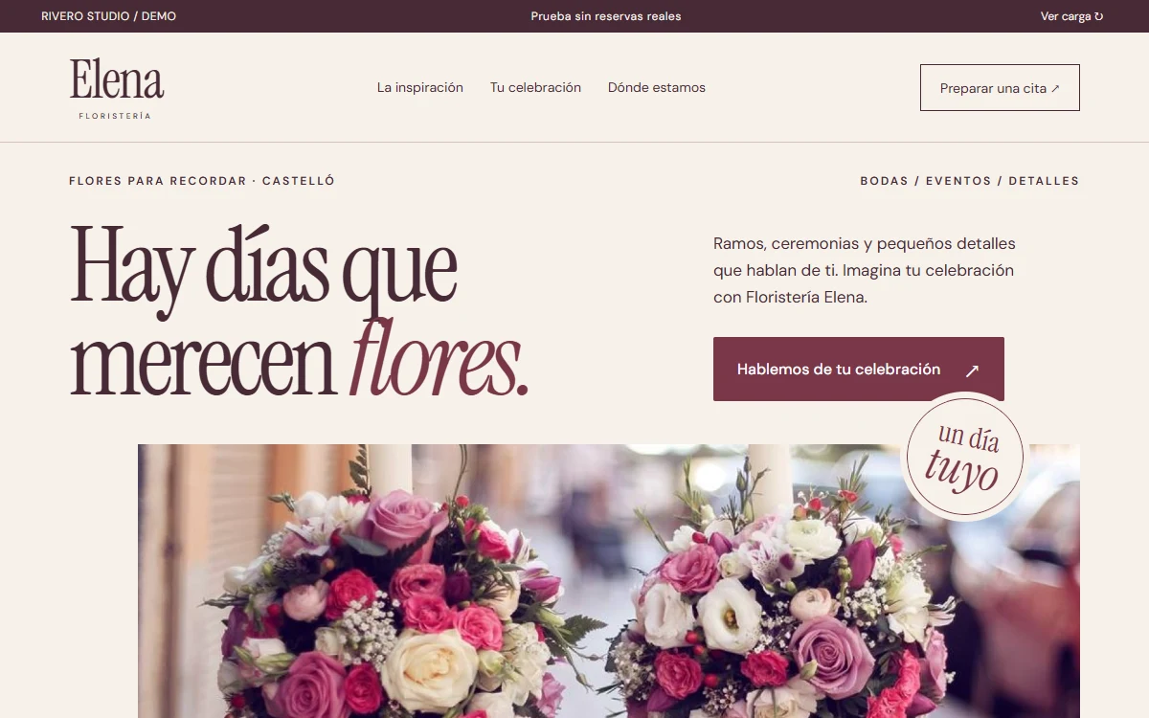Go to La inspiración section
Screen dimensions: 1149x718
pos(420,88)
